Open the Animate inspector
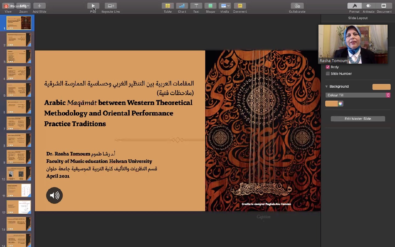 pyautogui.click(x=368, y=6)
